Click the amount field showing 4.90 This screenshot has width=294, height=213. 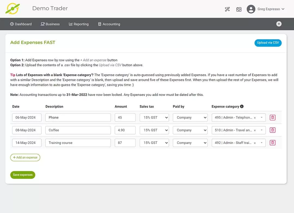click(x=125, y=130)
